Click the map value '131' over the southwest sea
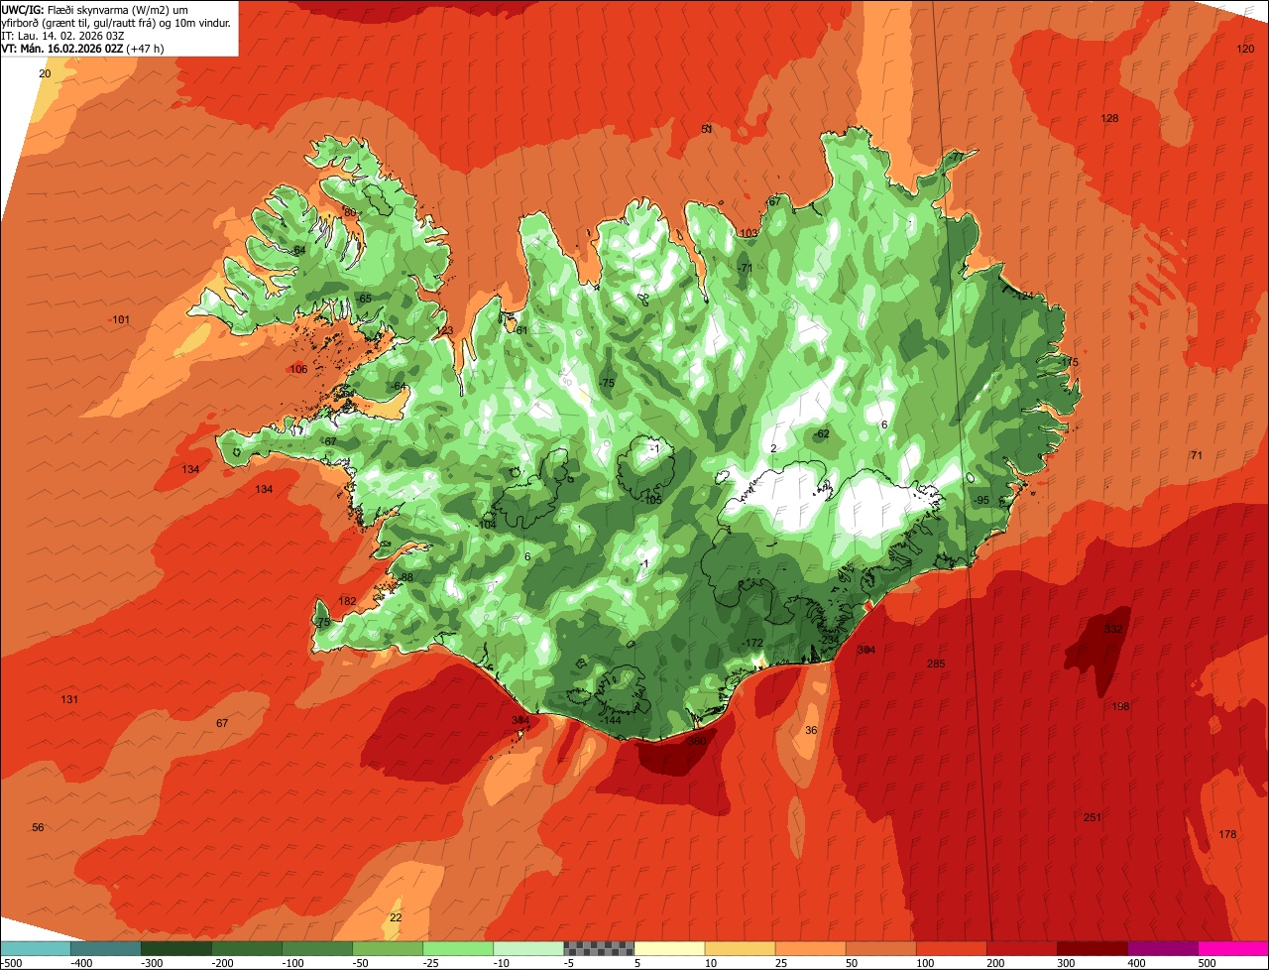This screenshot has width=1269, height=970. [69, 699]
